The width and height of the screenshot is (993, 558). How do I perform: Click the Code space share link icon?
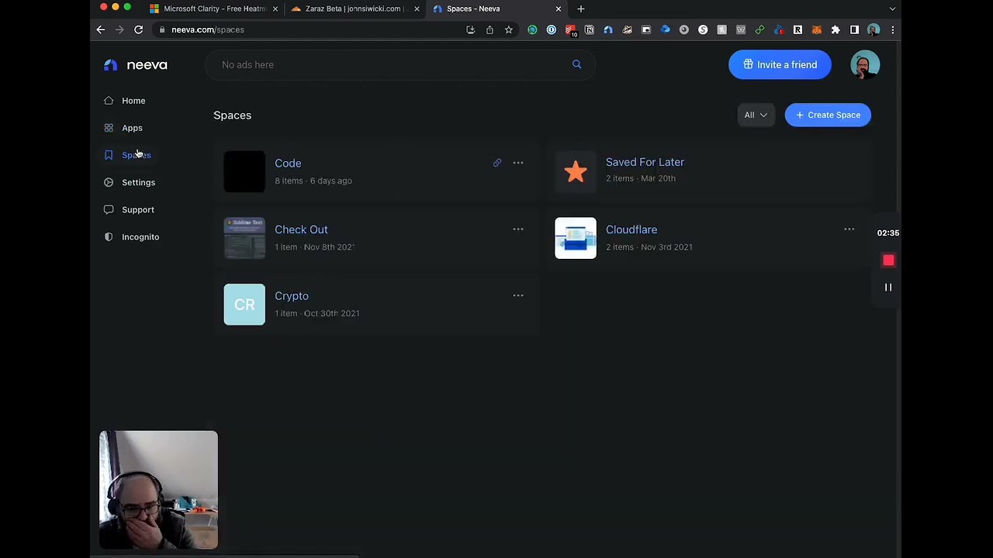(x=497, y=163)
